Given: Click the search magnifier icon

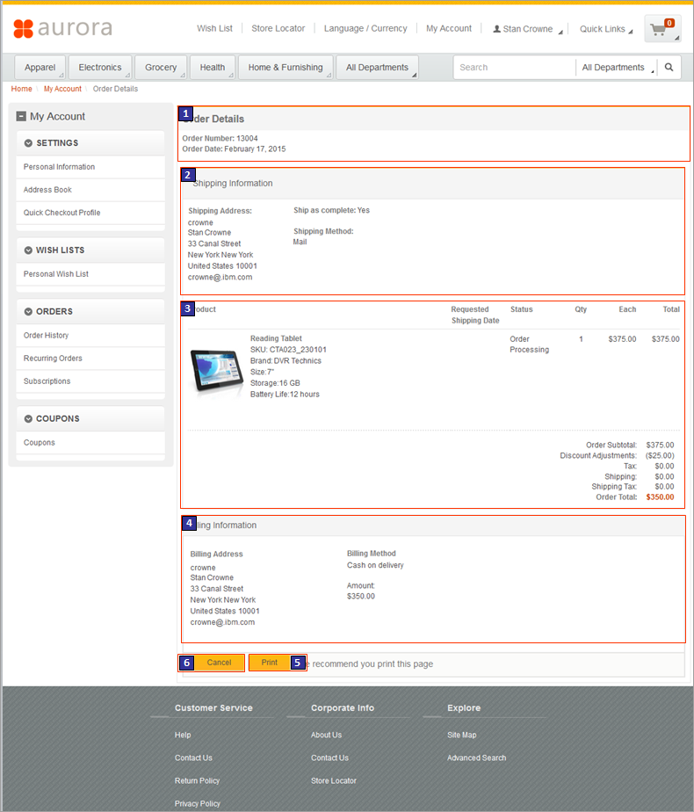Looking at the screenshot, I should tap(669, 68).
